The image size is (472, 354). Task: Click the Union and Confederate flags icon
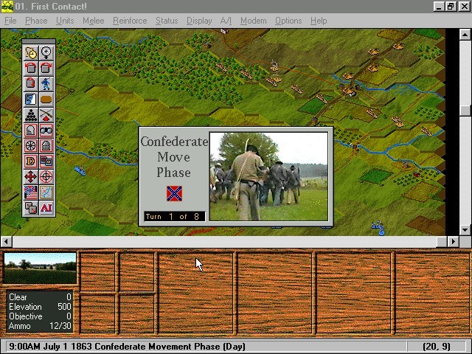pyautogui.click(x=31, y=192)
